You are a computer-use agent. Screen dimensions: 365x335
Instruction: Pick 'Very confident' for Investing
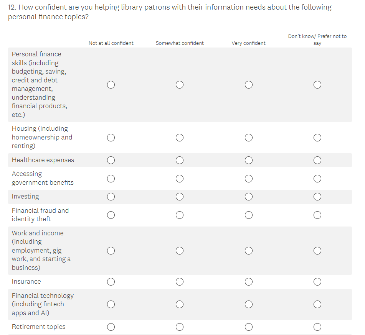[249, 197]
